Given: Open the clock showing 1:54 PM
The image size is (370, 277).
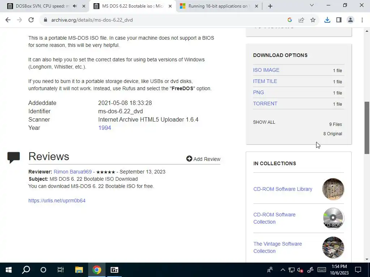Looking at the screenshot, I should pyautogui.click(x=339, y=270).
